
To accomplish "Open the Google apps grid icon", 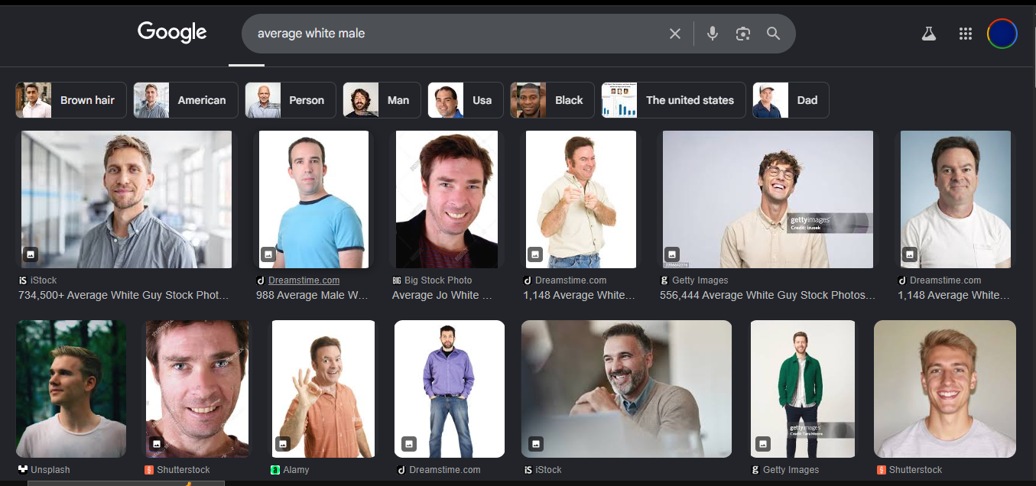I will (x=966, y=34).
